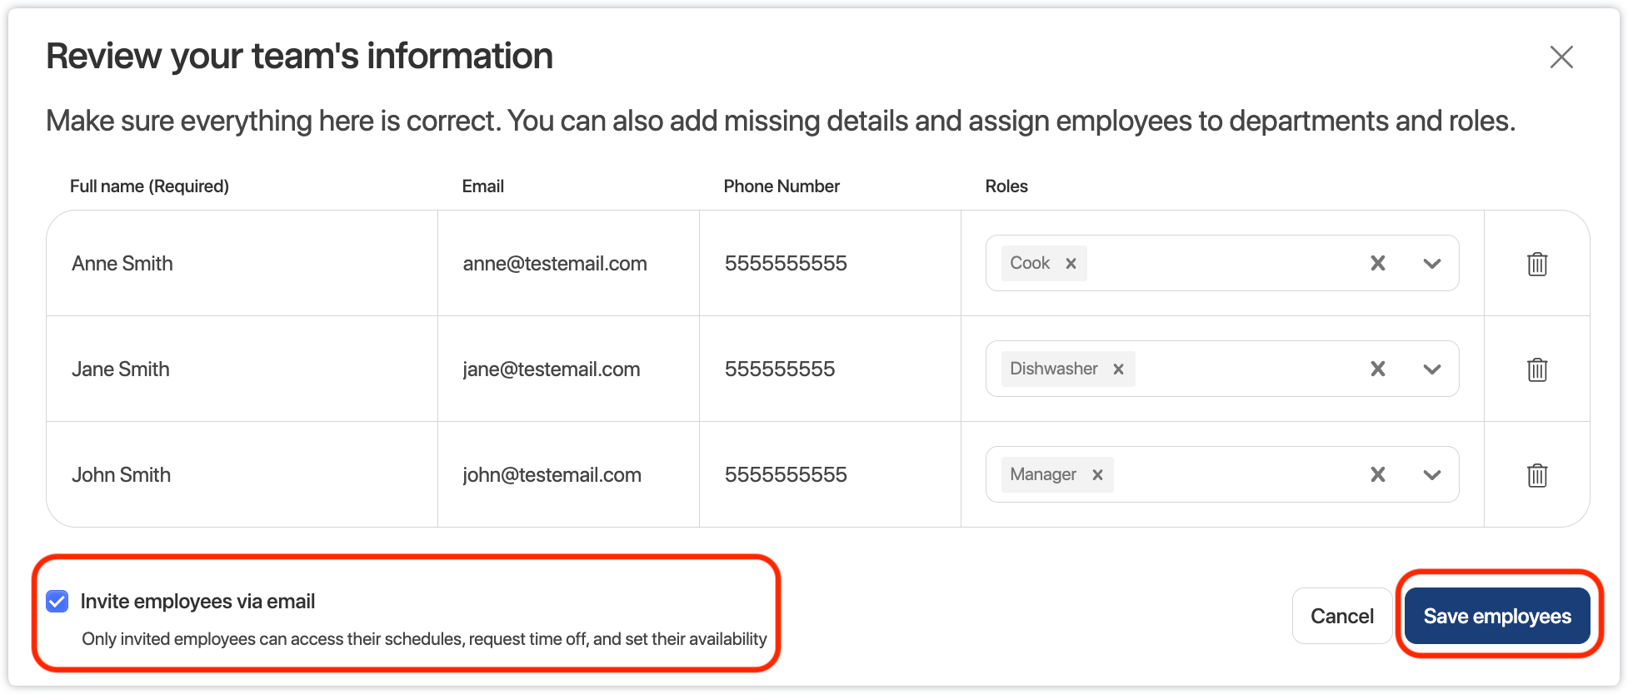The width and height of the screenshot is (1628, 694).
Task: Edit Anne Smith full name field
Action: (242, 264)
